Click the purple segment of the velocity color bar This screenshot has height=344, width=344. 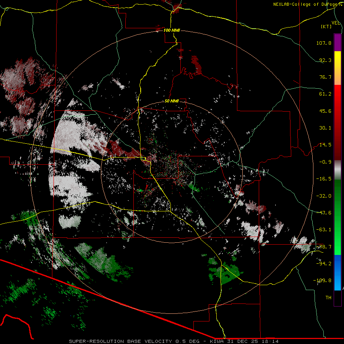tap(338, 42)
